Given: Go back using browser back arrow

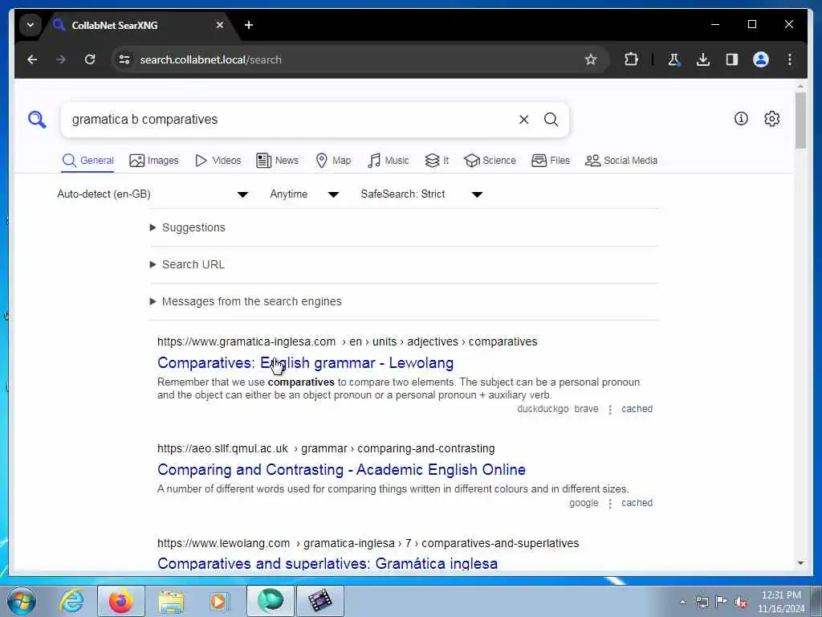Looking at the screenshot, I should [32, 59].
